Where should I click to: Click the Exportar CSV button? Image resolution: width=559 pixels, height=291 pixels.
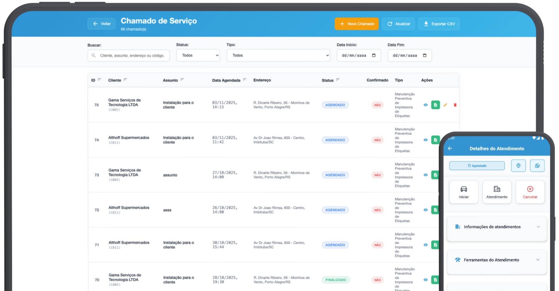(439, 24)
